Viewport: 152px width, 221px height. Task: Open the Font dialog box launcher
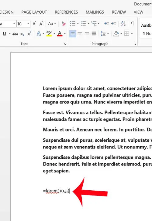click(x=65, y=44)
